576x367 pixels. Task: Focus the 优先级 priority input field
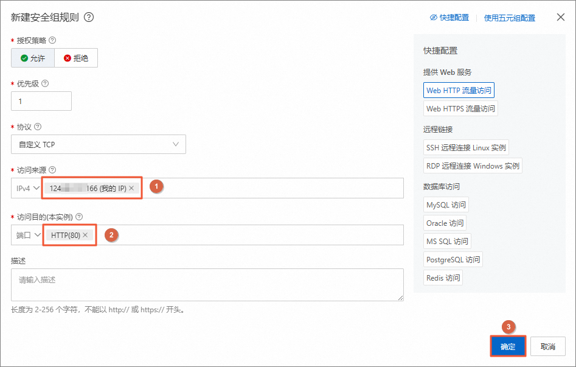(x=41, y=101)
